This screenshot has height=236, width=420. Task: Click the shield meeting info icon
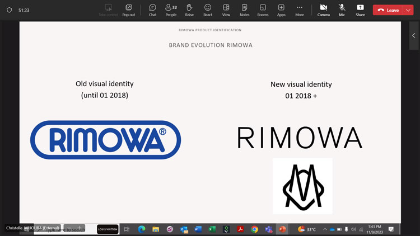pyautogui.click(x=9, y=10)
